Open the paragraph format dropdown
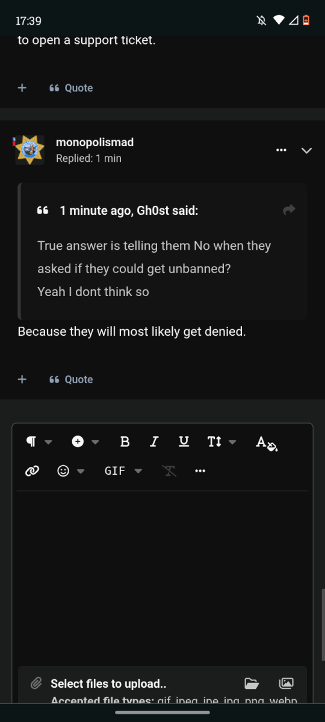This screenshot has width=325, height=722. click(x=39, y=442)
